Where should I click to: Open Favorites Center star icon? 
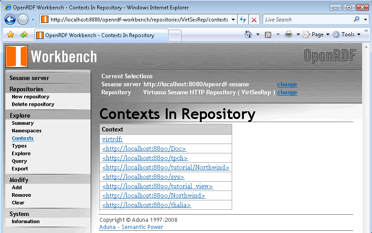pyautogui.click(x=11, y=35)
